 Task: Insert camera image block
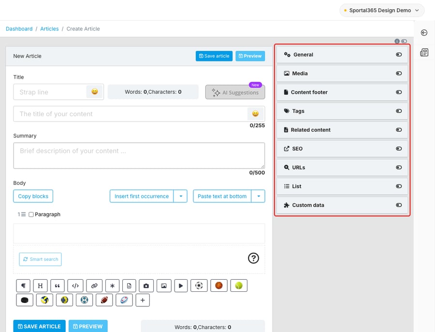point(146,286)
